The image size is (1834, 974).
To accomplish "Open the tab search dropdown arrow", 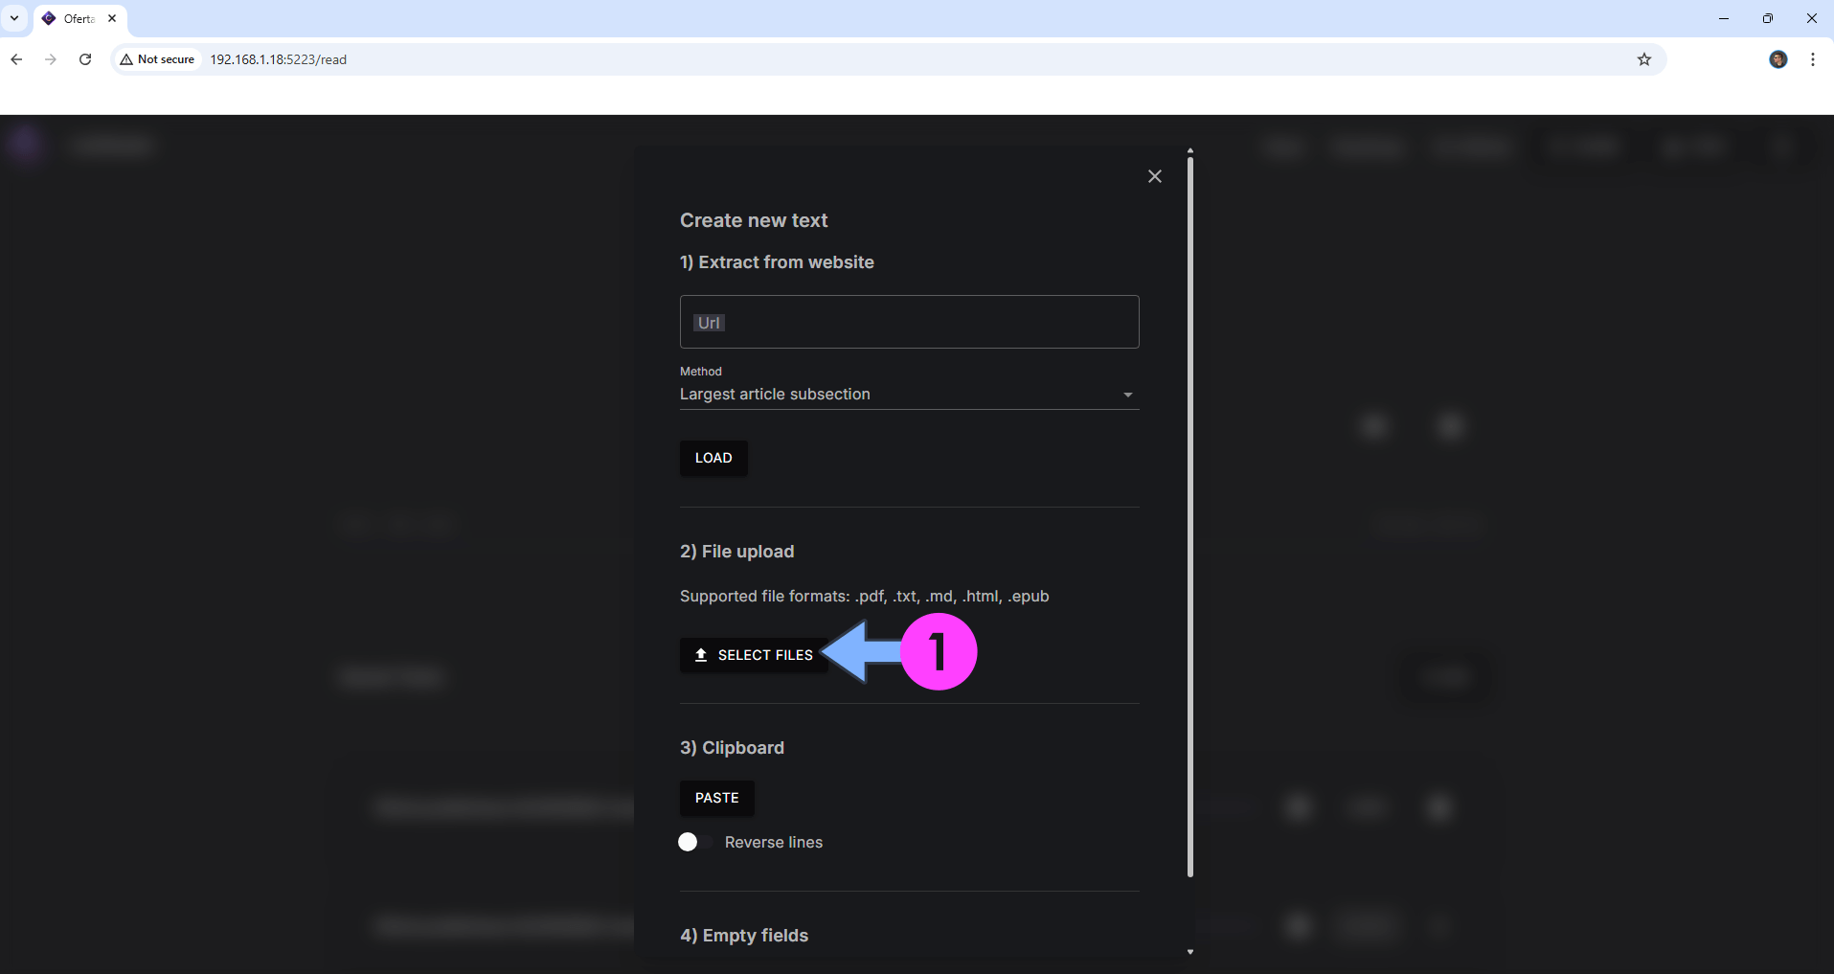I will coord(14,18).
